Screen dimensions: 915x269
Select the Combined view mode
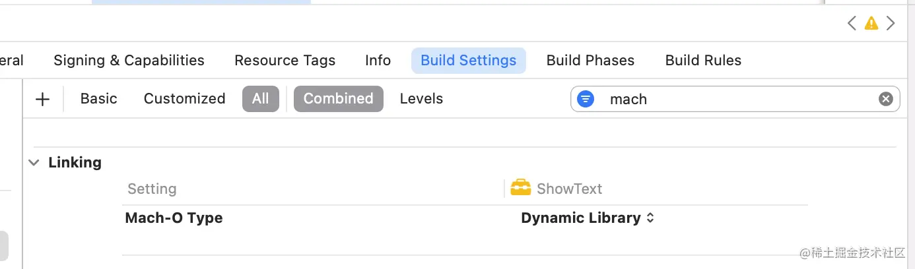click(338, 99)
